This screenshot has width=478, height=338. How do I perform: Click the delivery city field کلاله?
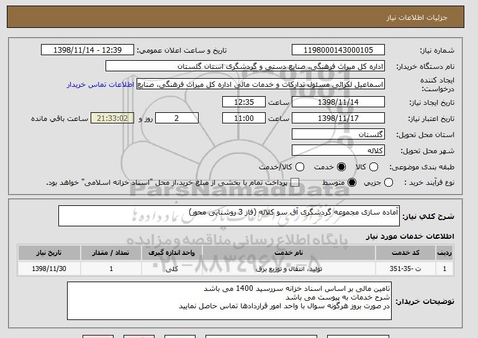[x=338, y=151]
